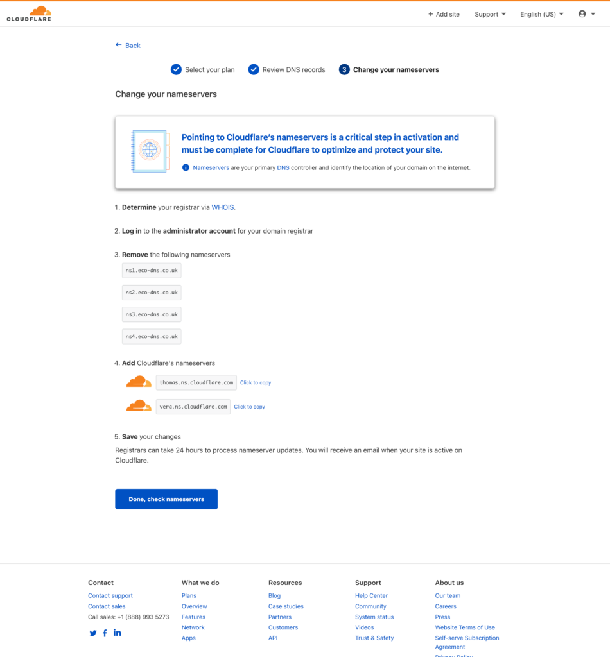Copy thomas.ns.cloudflare.com using Click to copy
The width and height of the screenshot is (610, 657).
(255, 382)
